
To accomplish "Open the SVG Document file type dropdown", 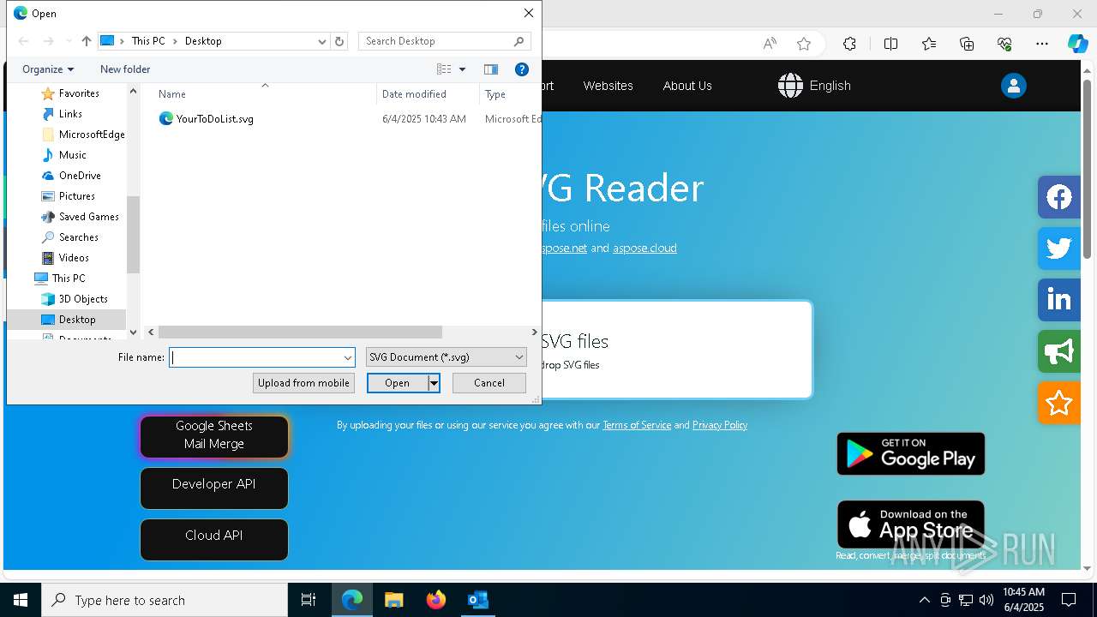I will pos(446,357).
